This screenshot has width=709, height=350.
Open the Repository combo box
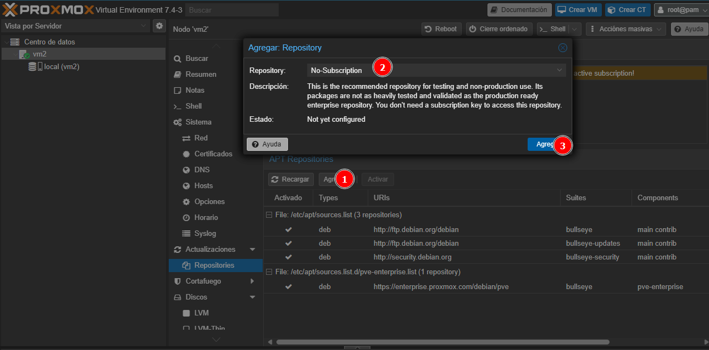[436, 70]
